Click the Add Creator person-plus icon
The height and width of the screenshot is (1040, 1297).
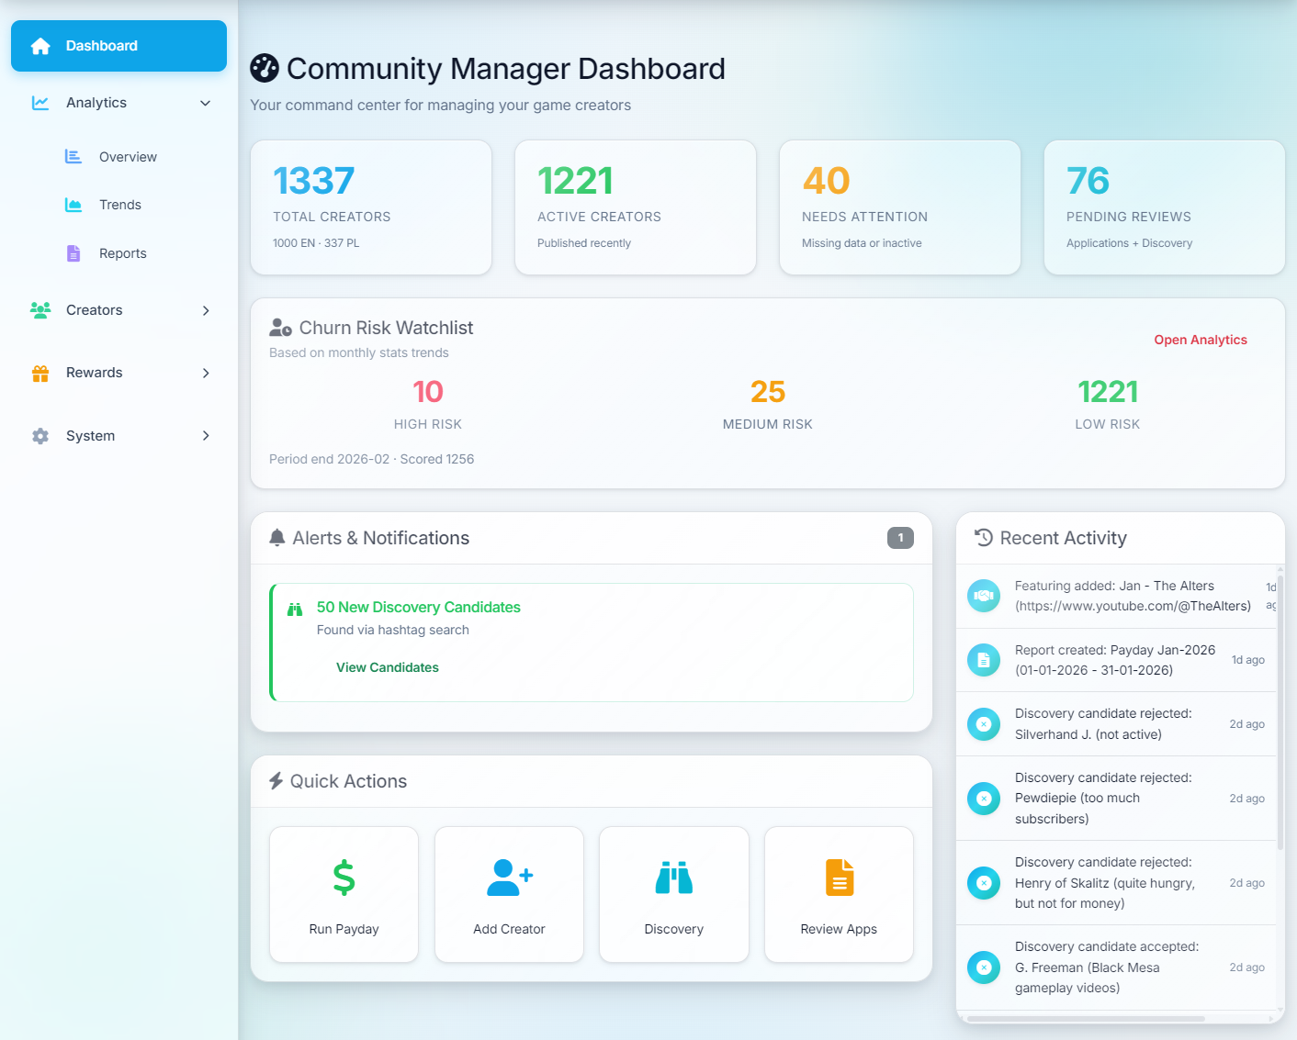[x=509, y=878]
